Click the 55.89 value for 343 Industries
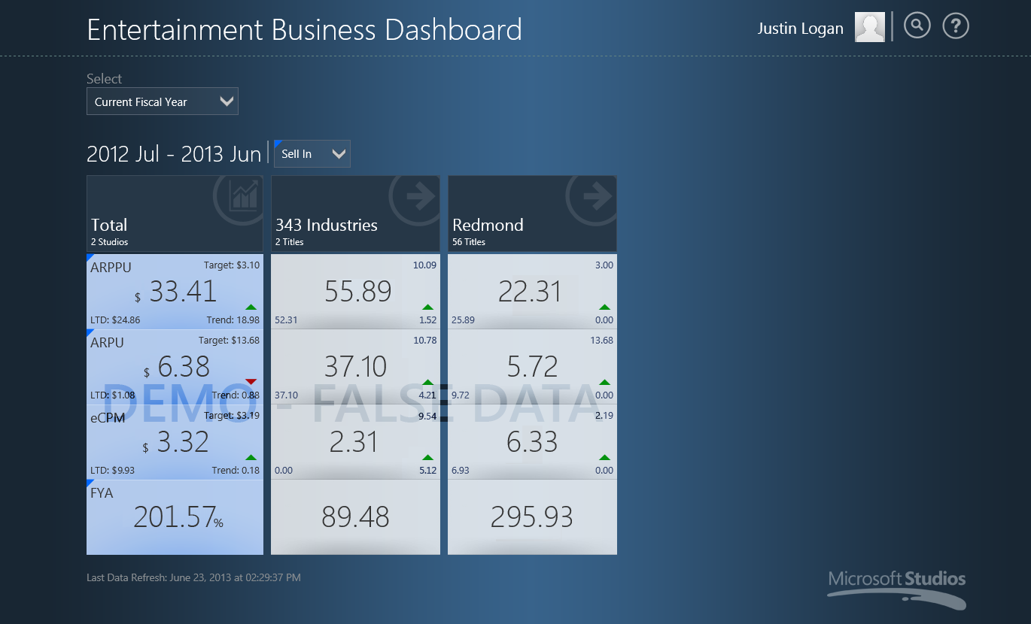This screenshot has height=624, width=1031. click(358, 291)
